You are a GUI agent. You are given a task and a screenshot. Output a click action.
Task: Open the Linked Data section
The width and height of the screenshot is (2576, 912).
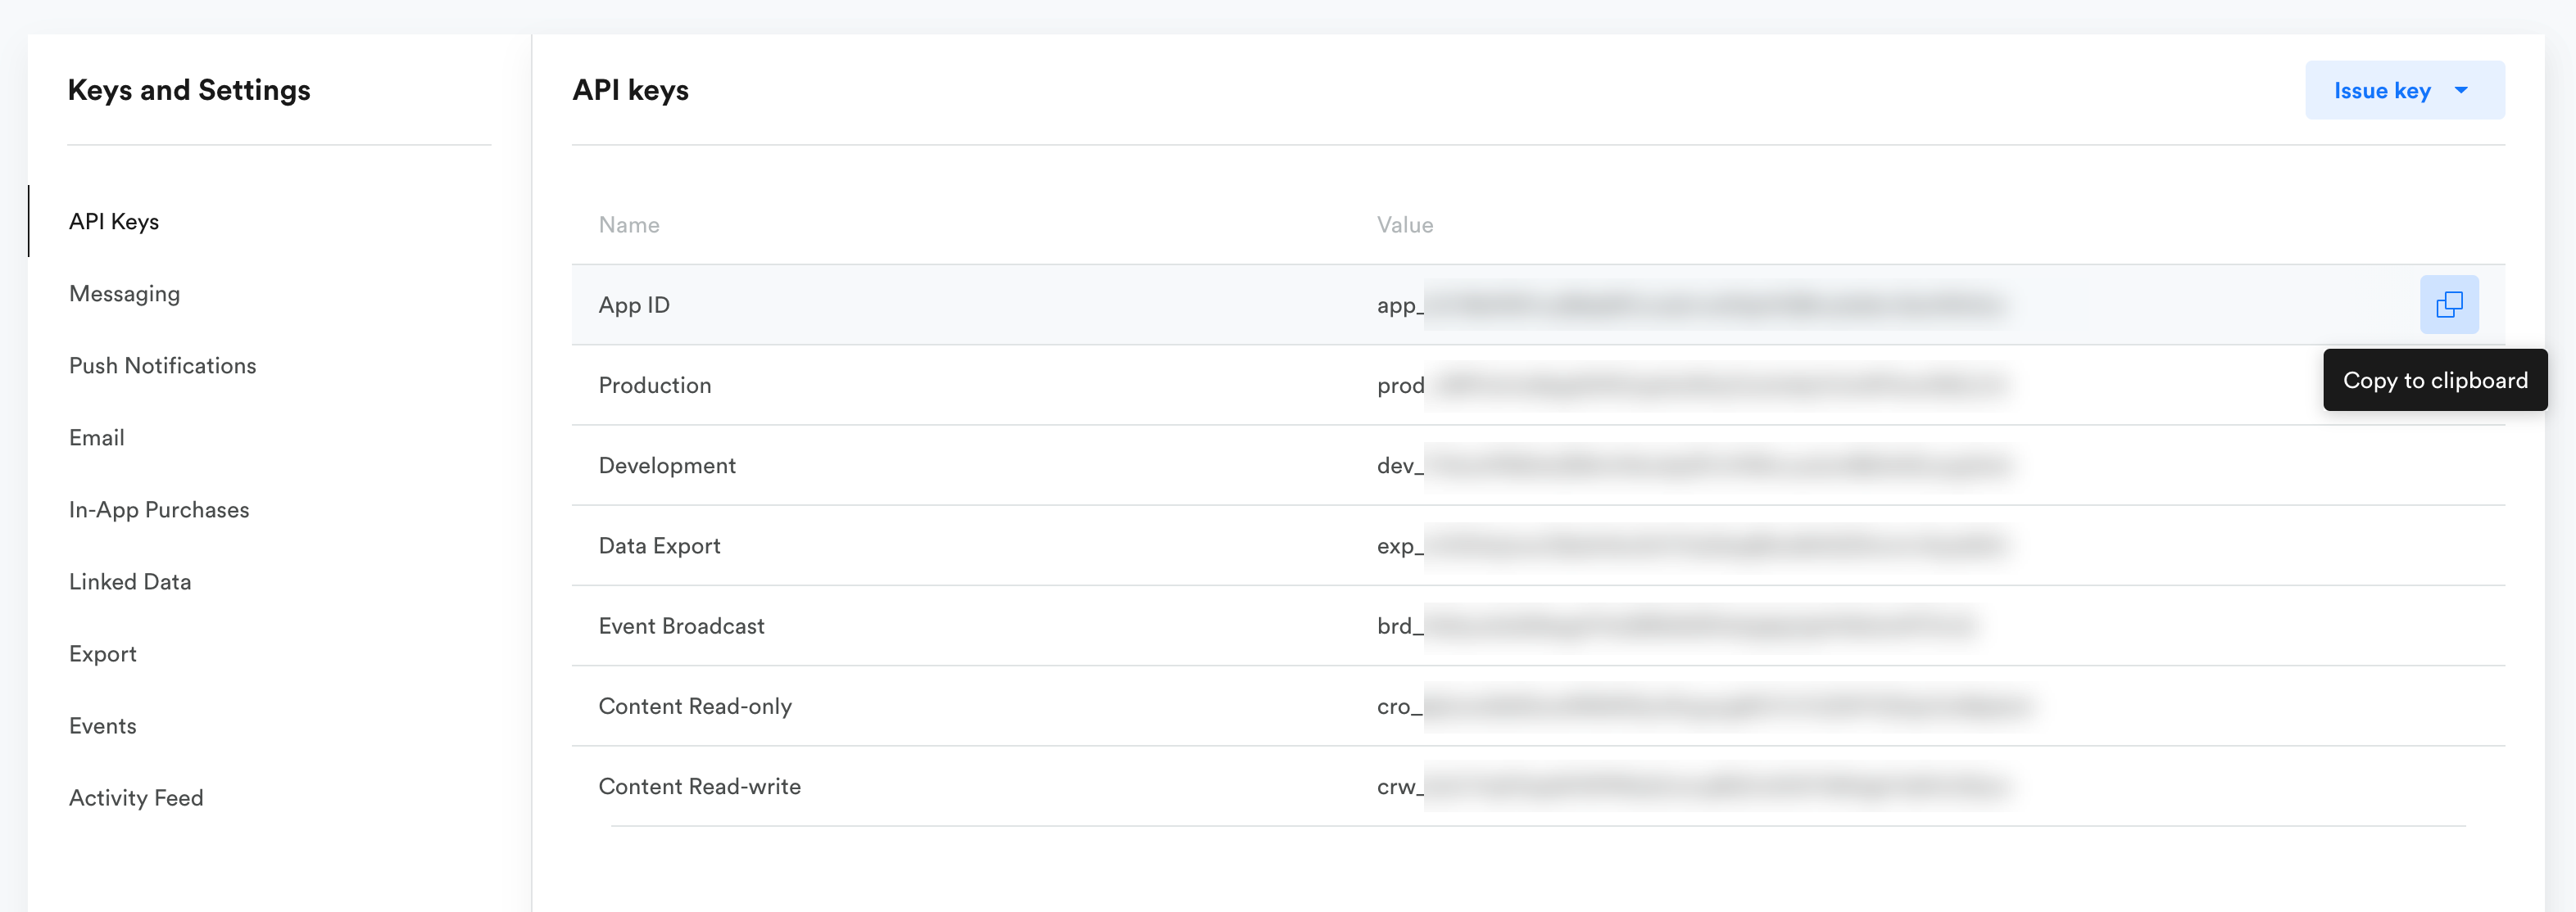[x=129, y=581]
